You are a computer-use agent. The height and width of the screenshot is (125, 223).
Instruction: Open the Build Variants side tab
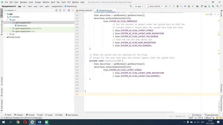(1, 105)
